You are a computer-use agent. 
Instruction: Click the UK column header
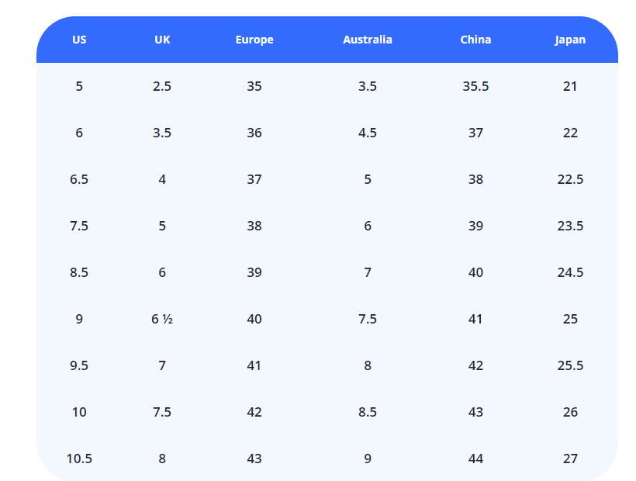tap(162, 40)
